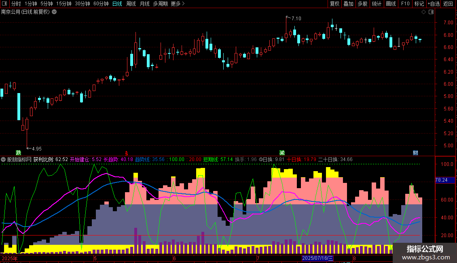The image size is (457, 263).
Task: Click the 趋势线: 35.56 label
Action: point(150,159)
